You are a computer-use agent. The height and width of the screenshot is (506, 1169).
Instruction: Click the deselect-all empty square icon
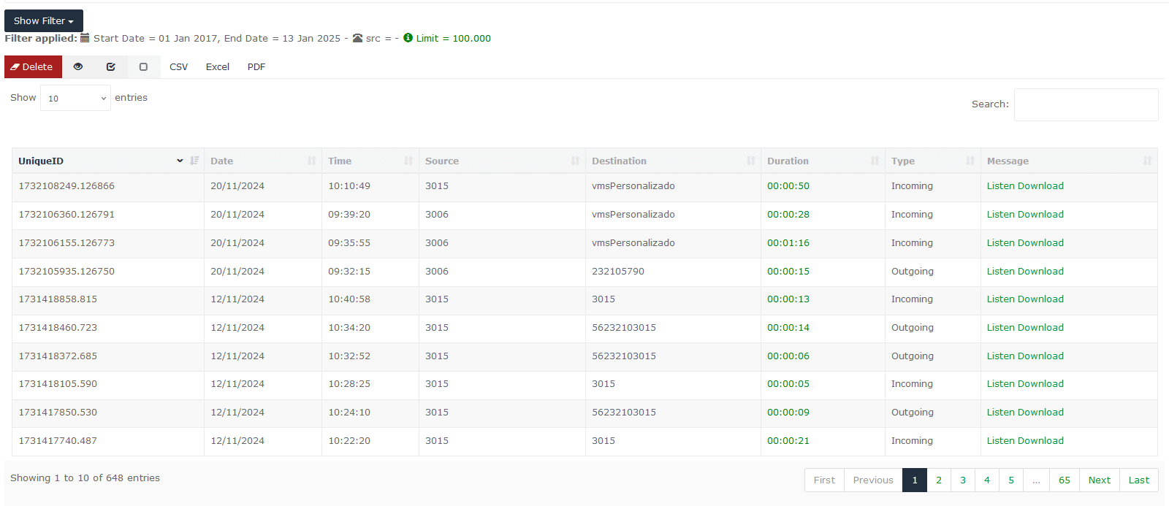tap(143, 66)
